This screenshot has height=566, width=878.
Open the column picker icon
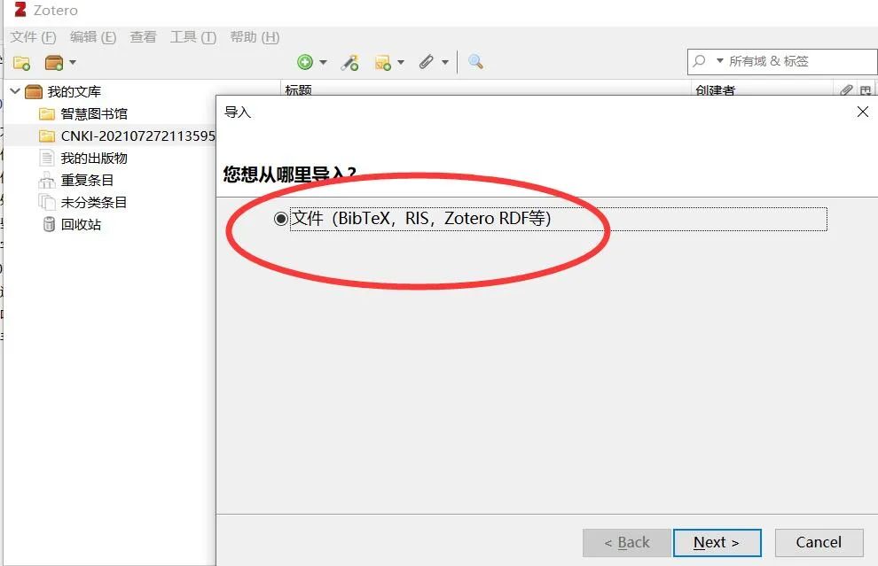coord(866,90)
